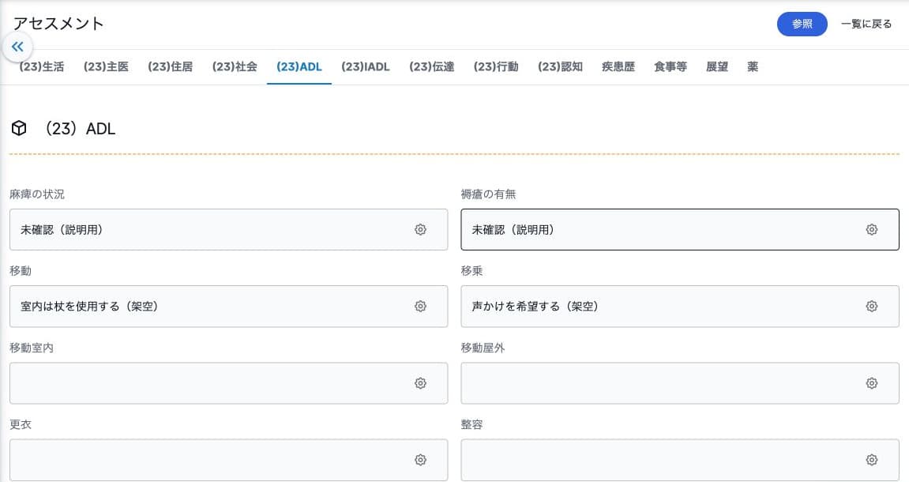Open the (23)認知 tab

tap(561, 66)
